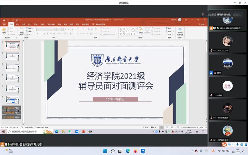
Task: Click the Tencent Meeting taskbar icon
Action: 143,151
